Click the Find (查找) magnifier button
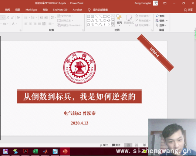Viewport: 196px width, 156px height. point(160,16)
